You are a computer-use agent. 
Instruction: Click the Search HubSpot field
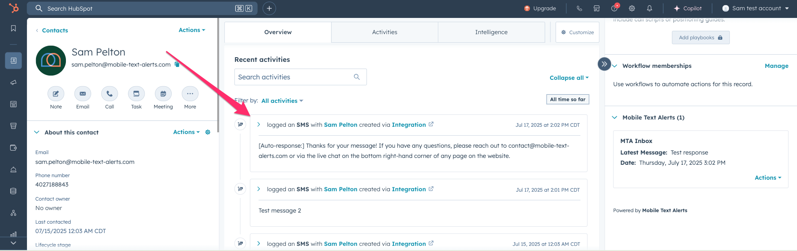click(x=142, y=8)
